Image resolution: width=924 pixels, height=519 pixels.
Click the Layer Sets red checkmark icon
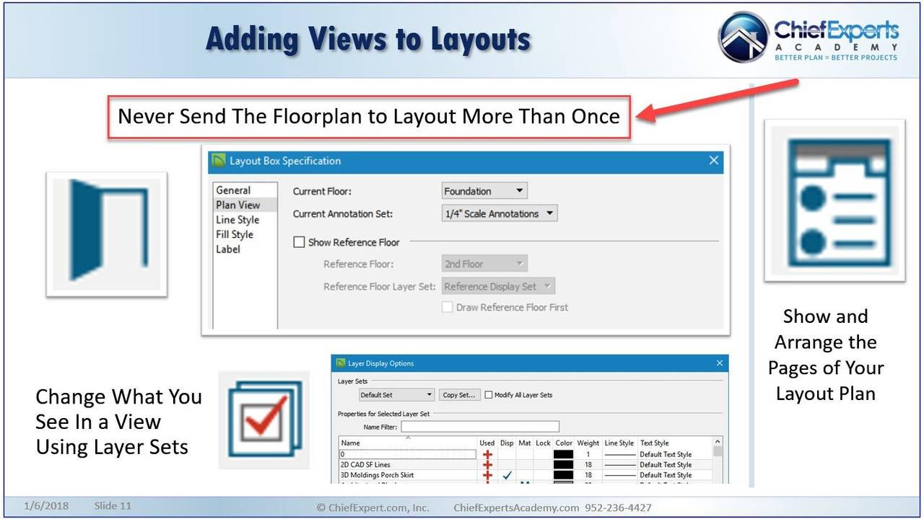click(x=264, y=420)
